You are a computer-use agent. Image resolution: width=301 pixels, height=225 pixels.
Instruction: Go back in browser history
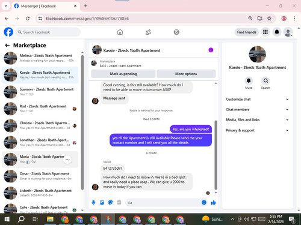pos(7,19)
